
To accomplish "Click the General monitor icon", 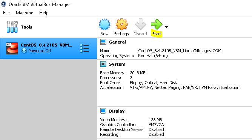I will pos(103,42).
